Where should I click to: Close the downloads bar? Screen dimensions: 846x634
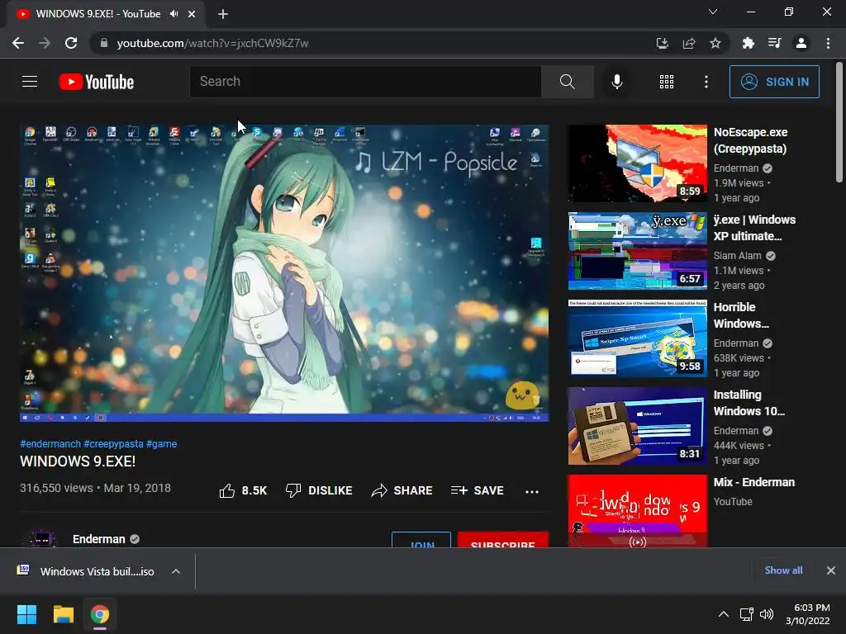pos(831,570)
